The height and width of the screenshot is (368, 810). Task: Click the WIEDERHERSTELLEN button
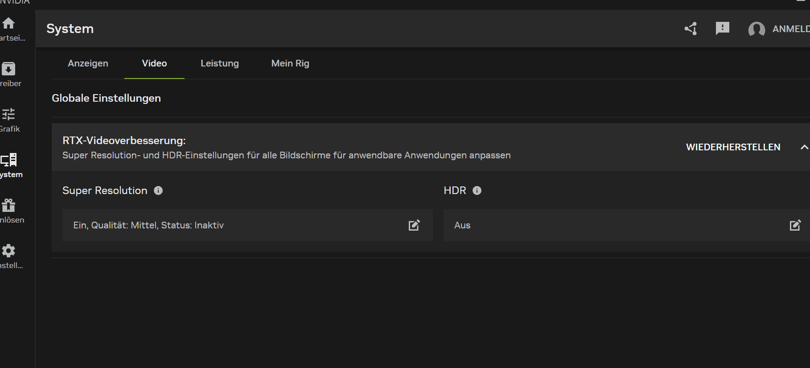pyautogui.click(x=733, y=147)
